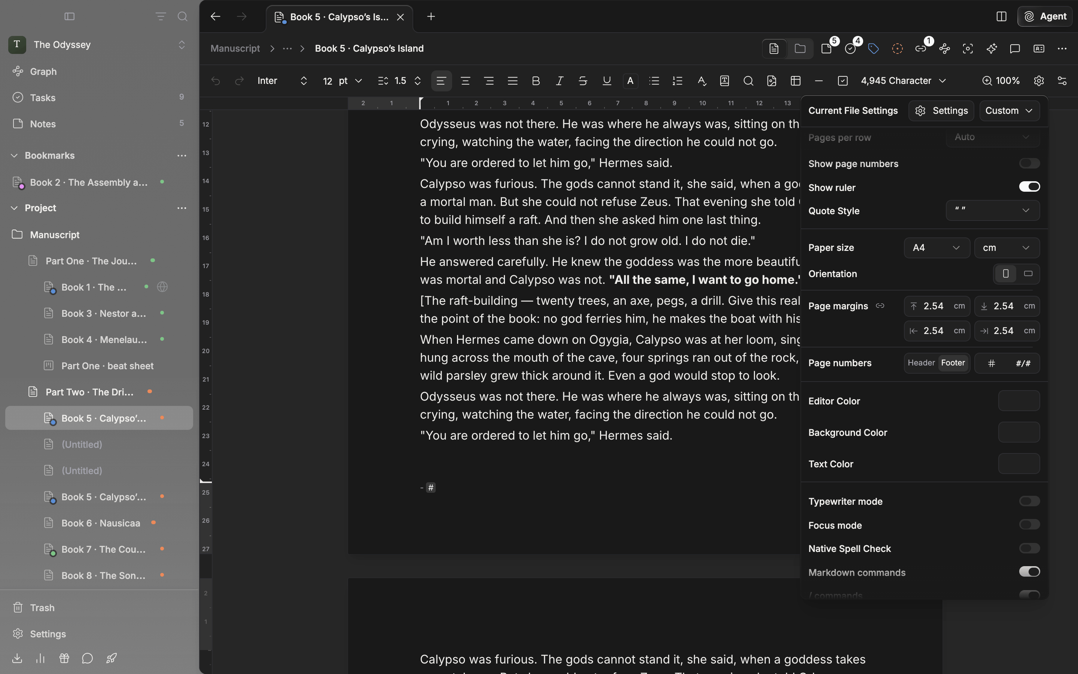Click the sidebar search icon
Image resolution: width=1078 pixels, height=674 pixels.
182,16
